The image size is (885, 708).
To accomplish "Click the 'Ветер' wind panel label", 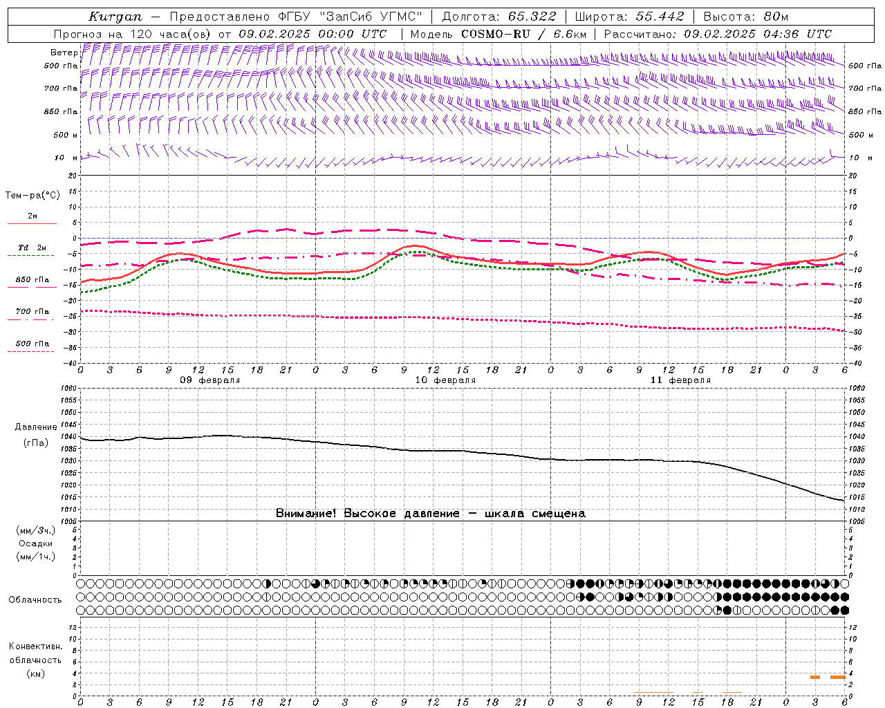I will coord(64,53).
